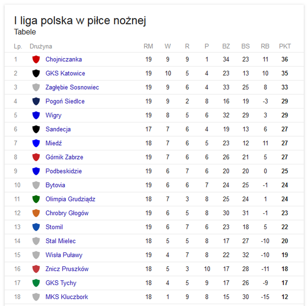Screen dimensions: 308x306
Task: Open the Zagłębie Sosnowiec team link
Action: tap(72, 87)
